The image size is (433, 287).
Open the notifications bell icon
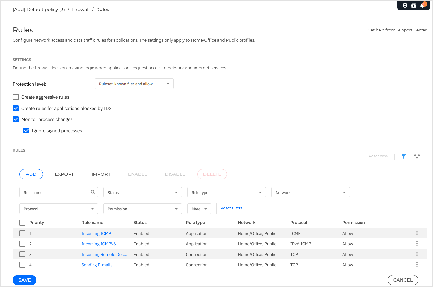[422, 5]
